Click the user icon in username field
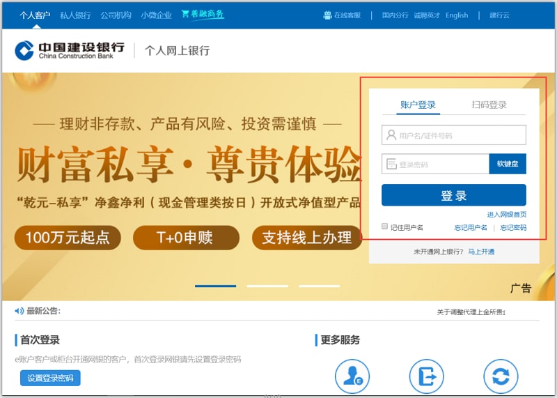 coord(391,135)
